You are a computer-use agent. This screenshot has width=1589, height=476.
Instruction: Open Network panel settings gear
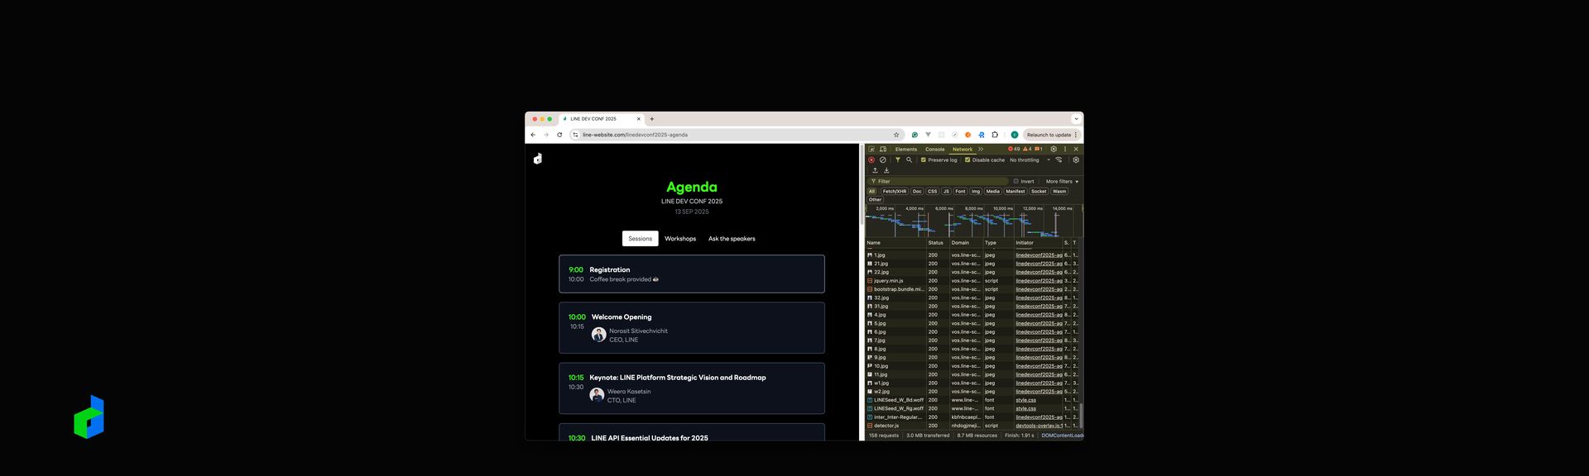tap(1076, 160)
